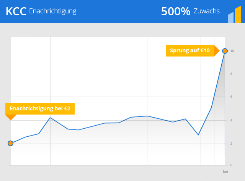Click the line dip just before final surge
The width and height of the screenshot is (245, 181).
click(198, 135)
